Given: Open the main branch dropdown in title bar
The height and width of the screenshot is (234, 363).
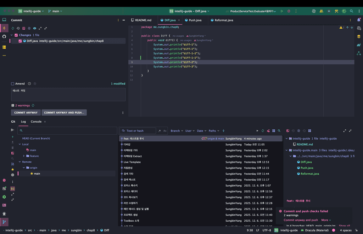Looking at the screenshot, I should pyautogui.click(x=55, y=11).
